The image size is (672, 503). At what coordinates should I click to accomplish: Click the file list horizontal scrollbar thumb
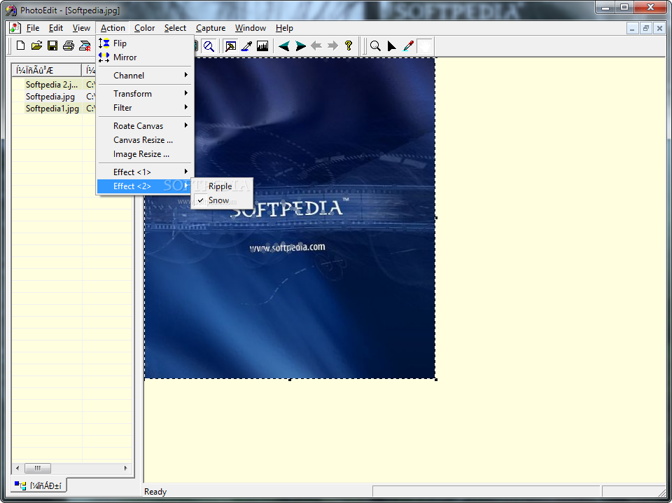(x=37, y=468)
